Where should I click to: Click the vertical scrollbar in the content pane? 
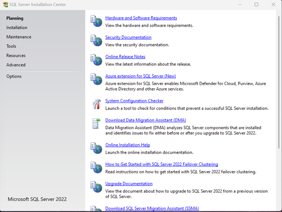279,81
